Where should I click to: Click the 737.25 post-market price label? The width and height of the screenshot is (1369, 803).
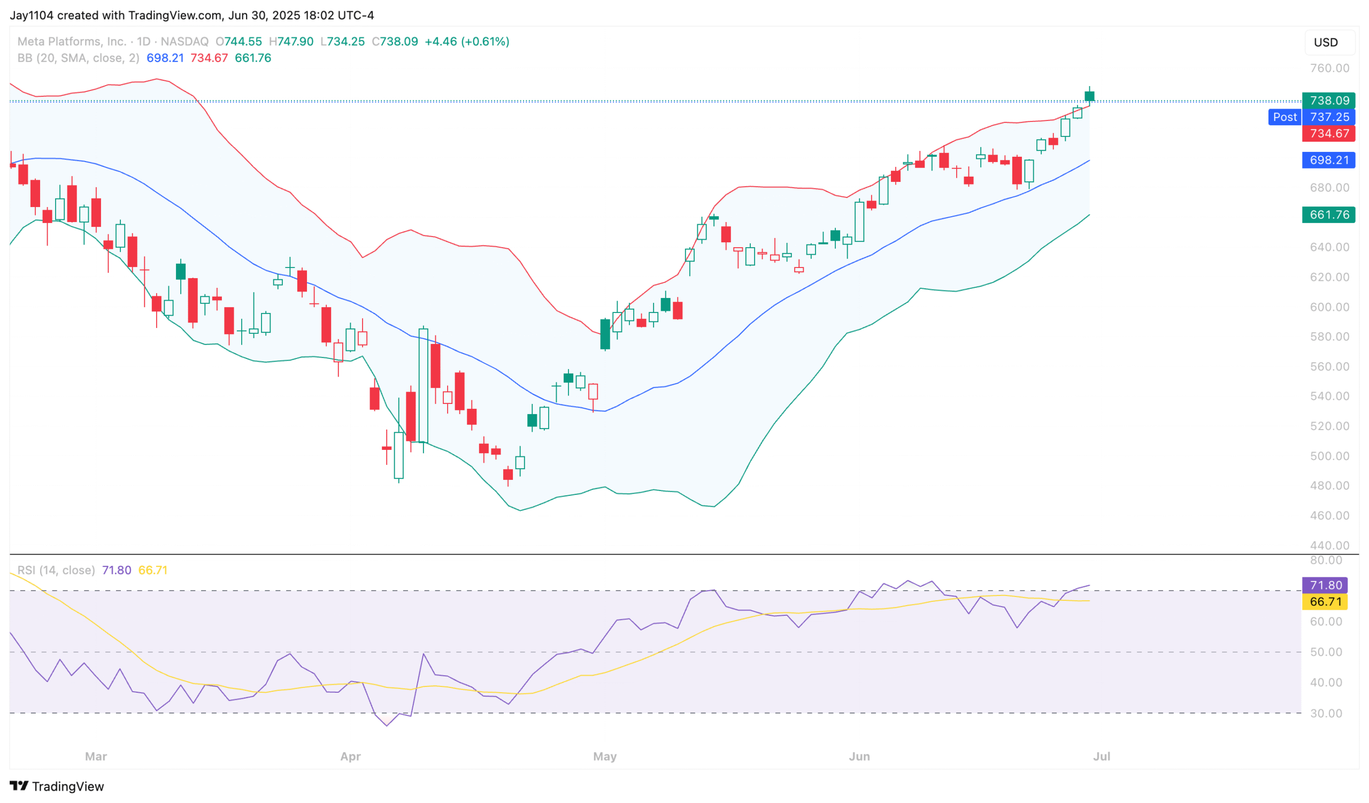(1329, 117)
